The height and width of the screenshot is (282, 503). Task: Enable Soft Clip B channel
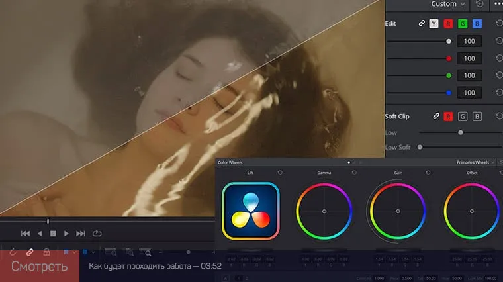point(477,117)
